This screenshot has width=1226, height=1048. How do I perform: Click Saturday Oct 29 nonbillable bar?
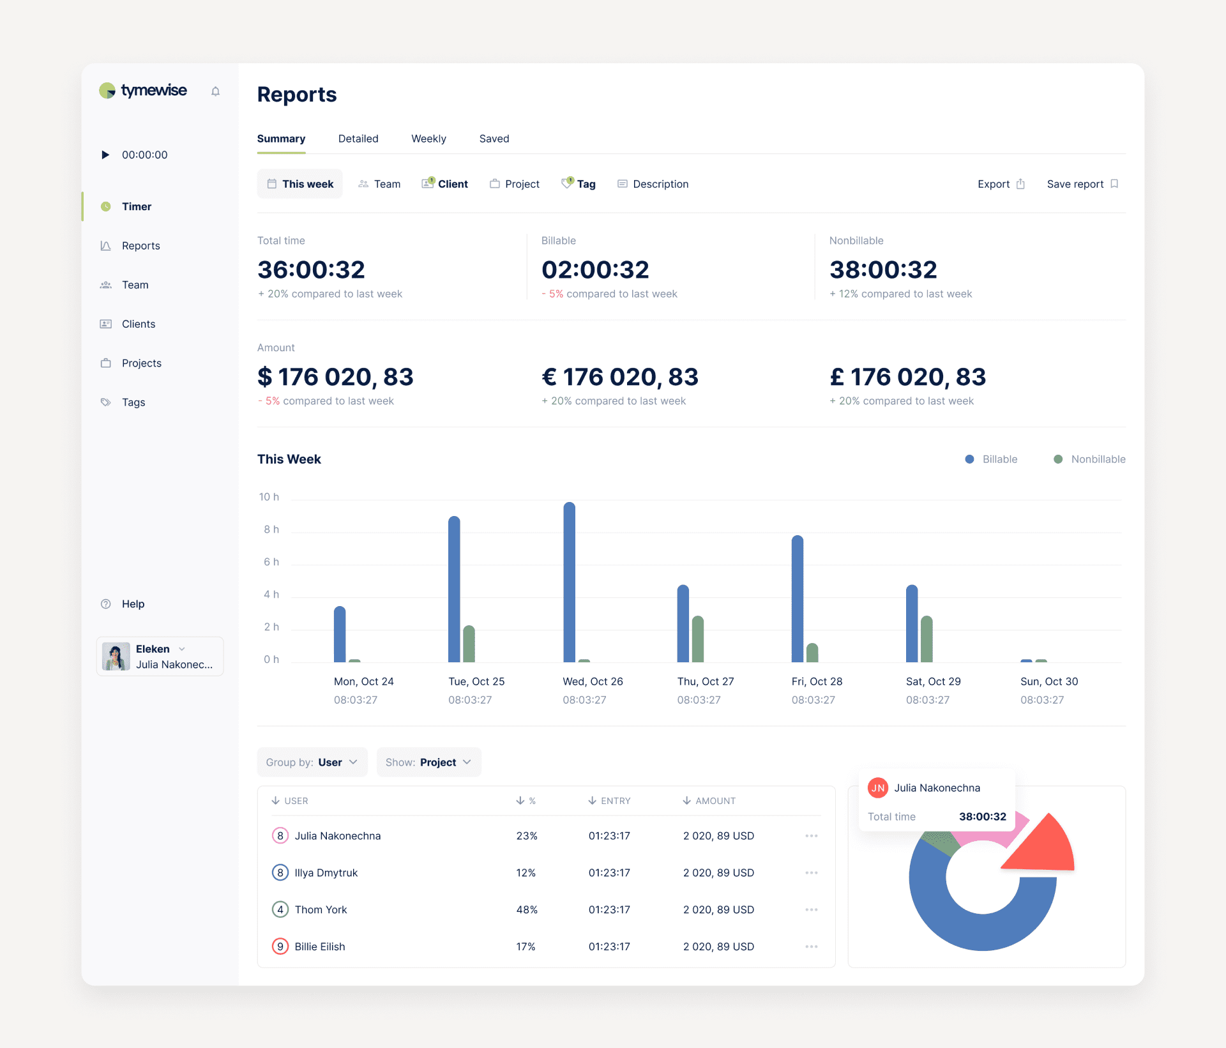(x=927, y=639)
